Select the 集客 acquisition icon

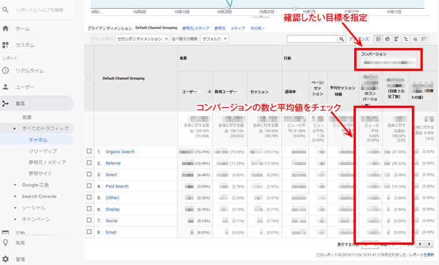[5, 103]
